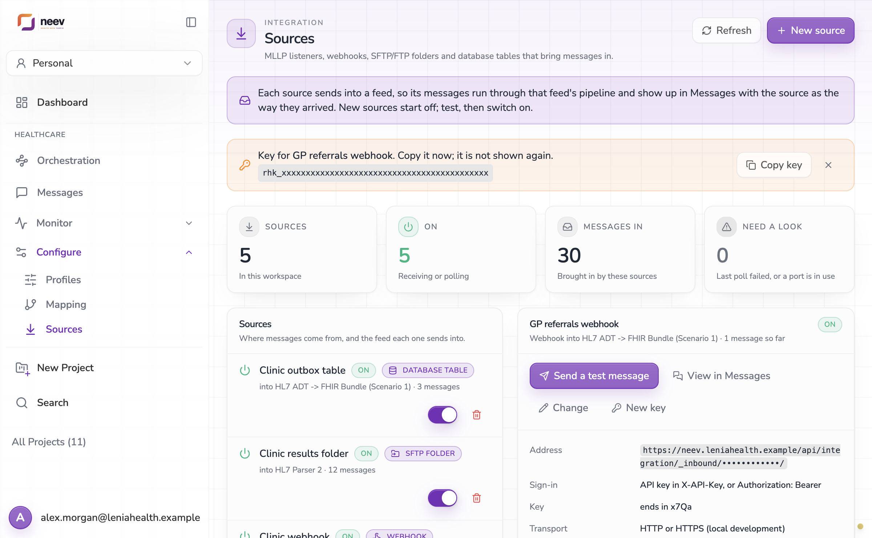Click the Sources page download icon
Viewport: 872px width, 538px height.
241,33
